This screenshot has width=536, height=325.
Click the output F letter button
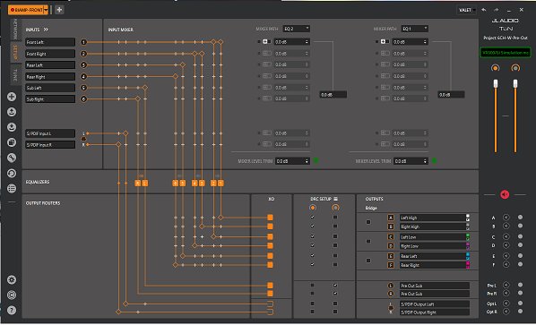(391, 265)
